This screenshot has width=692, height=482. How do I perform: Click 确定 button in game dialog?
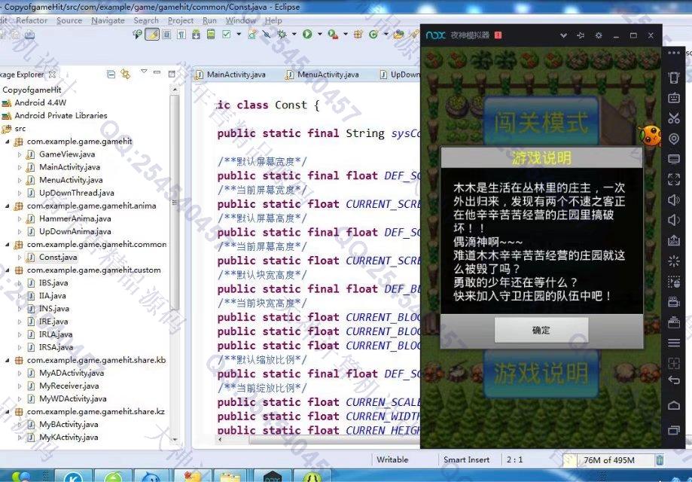[541, 330]
